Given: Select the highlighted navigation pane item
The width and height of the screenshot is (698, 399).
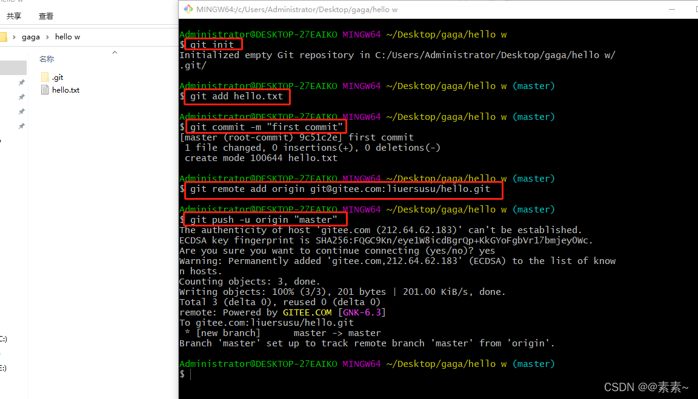Looking at the screenshot, I should click(13, 68).
